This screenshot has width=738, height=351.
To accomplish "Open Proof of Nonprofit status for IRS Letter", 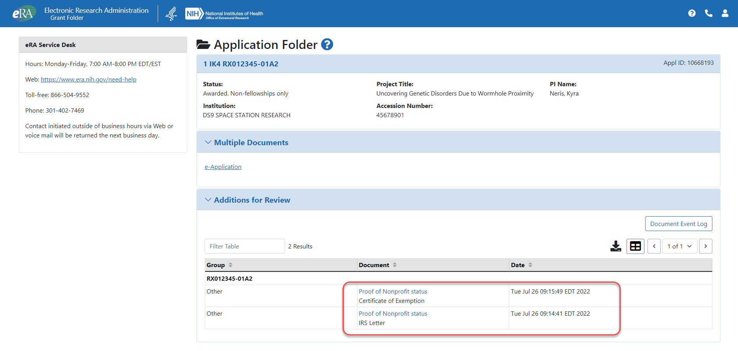I will pyautogui.click(x=393, y=314).
